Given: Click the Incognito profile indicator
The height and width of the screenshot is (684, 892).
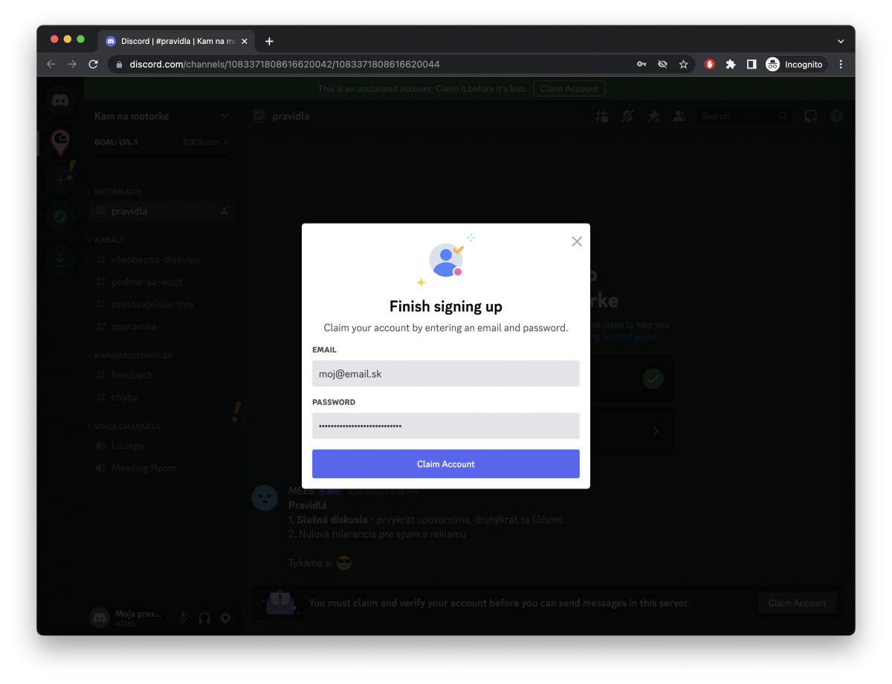Looking at the screenshot, I should [x=795, y=65].
